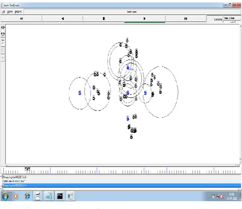242x209 pixels.
Task: Click the annotation panel horizontal scrollbar
Action: click(121, 189)
